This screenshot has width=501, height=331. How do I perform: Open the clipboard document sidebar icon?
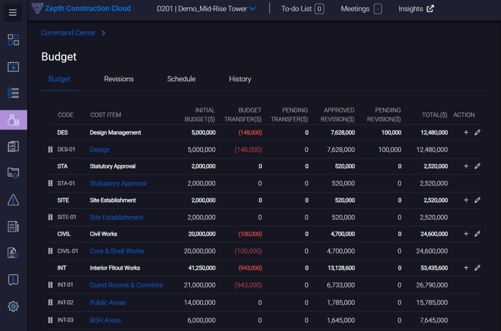coord(13,147)
